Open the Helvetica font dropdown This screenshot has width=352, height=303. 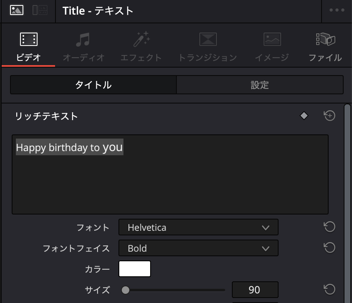198,227
